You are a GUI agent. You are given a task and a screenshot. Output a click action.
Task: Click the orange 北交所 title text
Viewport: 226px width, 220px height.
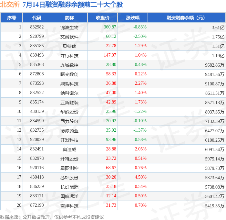(10, 4)
